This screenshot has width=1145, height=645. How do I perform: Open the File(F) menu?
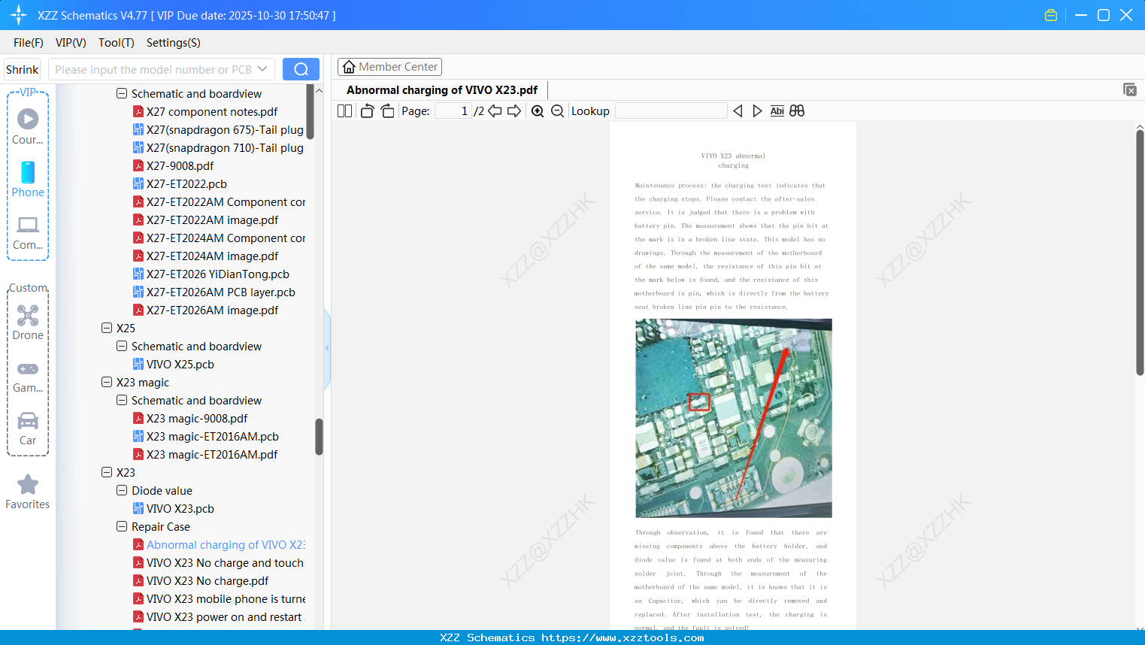(x=29, y=43)
